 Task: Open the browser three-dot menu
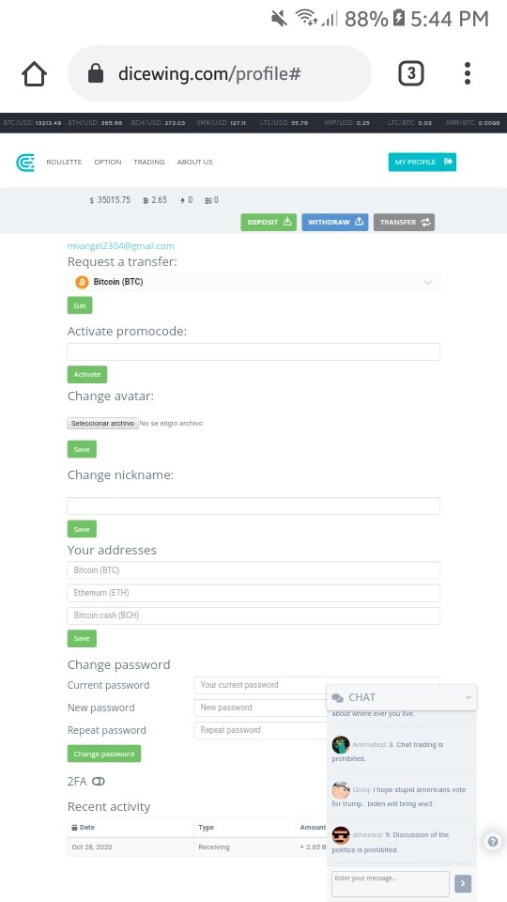468,73
